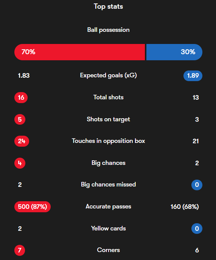Click the blue 0 yellow cards badge
This screenshot has height=260, width=216.
coord(197,229)
